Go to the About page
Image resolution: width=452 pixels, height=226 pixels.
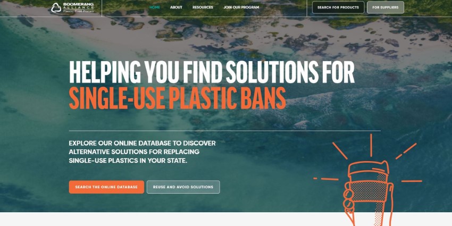(176, 7)
